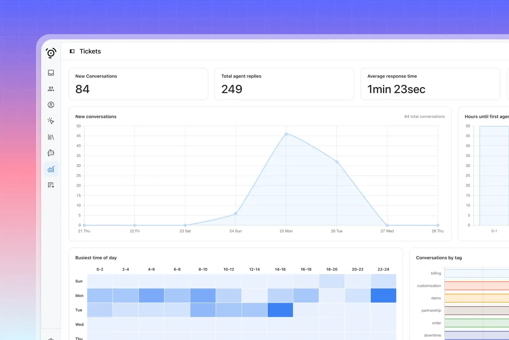The height and width of the screenshot is (340, 509).
Task: Select Monday 0-2 heatmap cell
Action: click(x=100, y=295)
